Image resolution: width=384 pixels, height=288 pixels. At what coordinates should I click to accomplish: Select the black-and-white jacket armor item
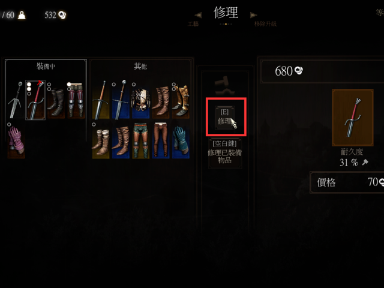(x=140, y=100)
